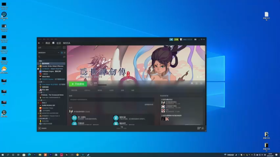This screenshot has height=157, width=280.
Task: Click the activity post input box
Action: tap(112, 99)
